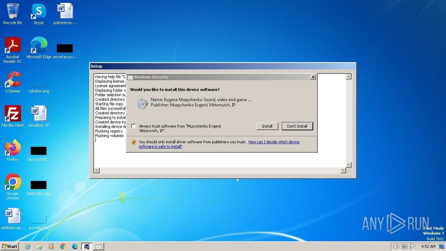Click the network tray icon

405,246
